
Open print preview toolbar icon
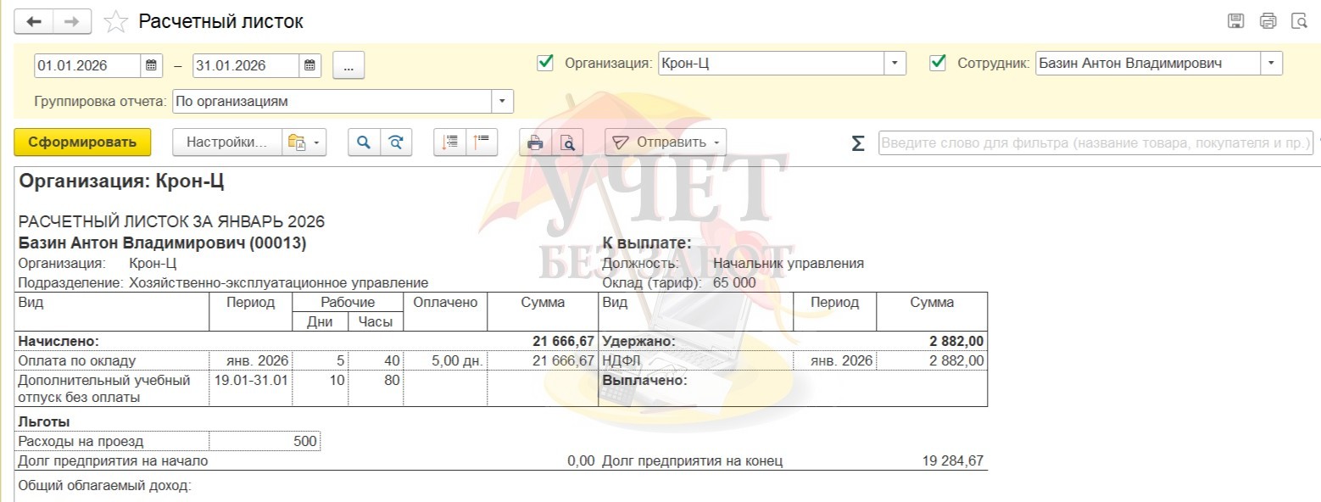567,142
